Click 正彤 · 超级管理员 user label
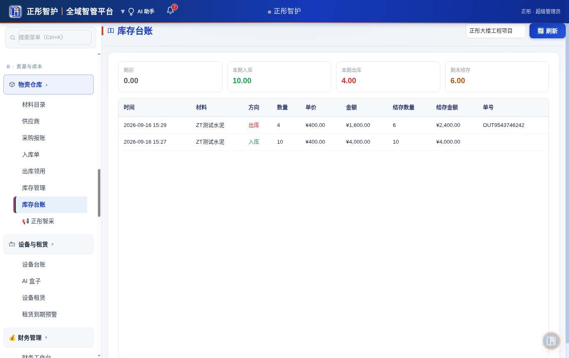Screen dimensions: 569x358 click(541, 11)
